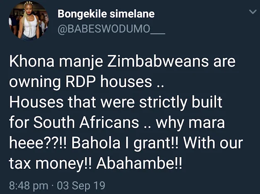Click the display name Bongekile simelane

point(106,14)
